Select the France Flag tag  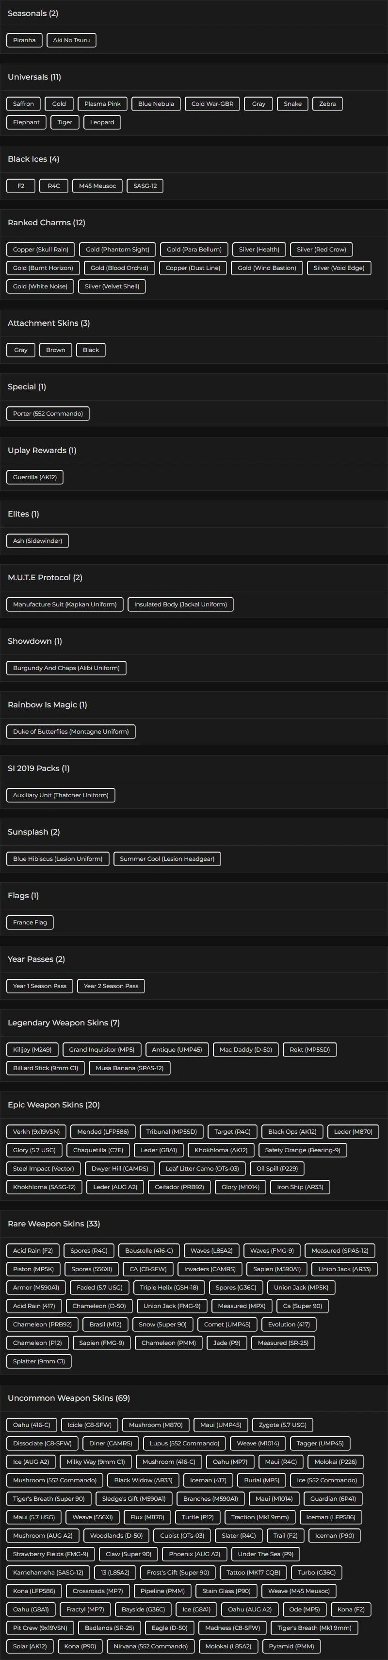(30, 922)
